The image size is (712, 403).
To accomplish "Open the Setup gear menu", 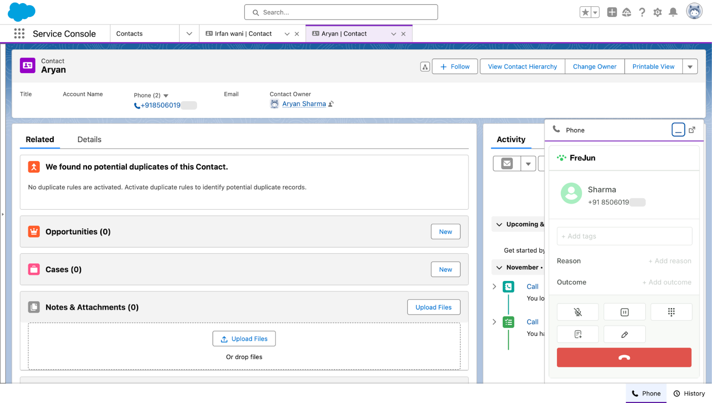I will coord(657,12).
